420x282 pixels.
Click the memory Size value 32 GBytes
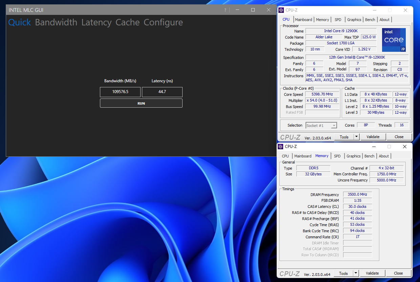click(x=313, y=174)
